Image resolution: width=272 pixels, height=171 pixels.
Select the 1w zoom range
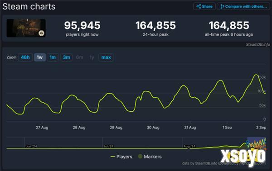pos(40,57)
